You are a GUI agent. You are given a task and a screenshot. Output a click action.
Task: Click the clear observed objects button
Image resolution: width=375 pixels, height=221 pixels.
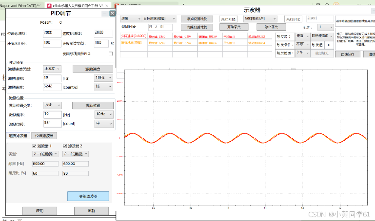coord(197,27)
